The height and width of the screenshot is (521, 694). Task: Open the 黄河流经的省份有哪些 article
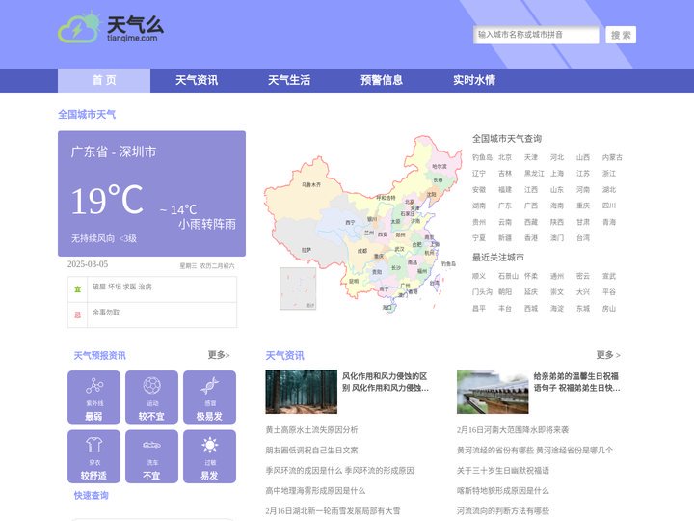tap(535, 451)
